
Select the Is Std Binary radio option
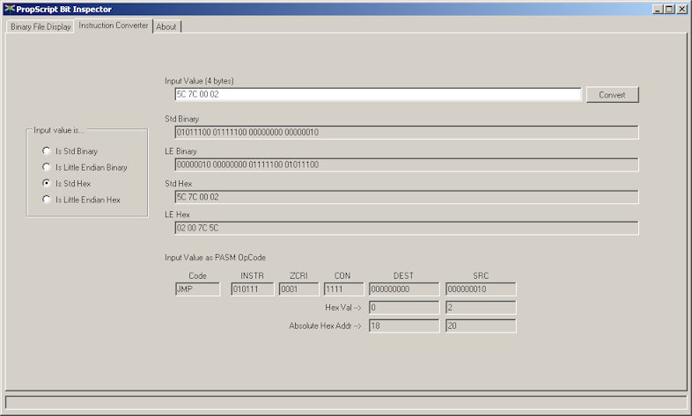coord(48,151)
